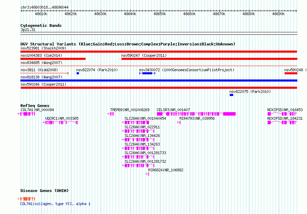Click the MIR6824|NR_106882 gene name text
The height and width of the screenshot is (214, 307).
[166, 170]
